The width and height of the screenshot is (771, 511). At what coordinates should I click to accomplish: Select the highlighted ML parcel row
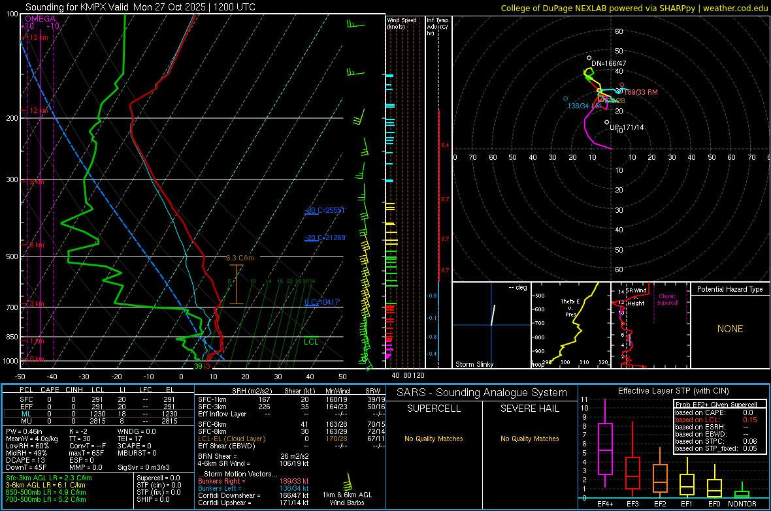point(98,414)
